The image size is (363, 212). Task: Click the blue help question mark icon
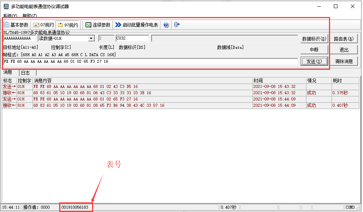[166, 25]
